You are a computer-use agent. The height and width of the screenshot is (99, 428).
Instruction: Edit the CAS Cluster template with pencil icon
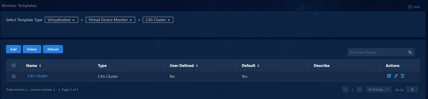[x=396, y=76]
